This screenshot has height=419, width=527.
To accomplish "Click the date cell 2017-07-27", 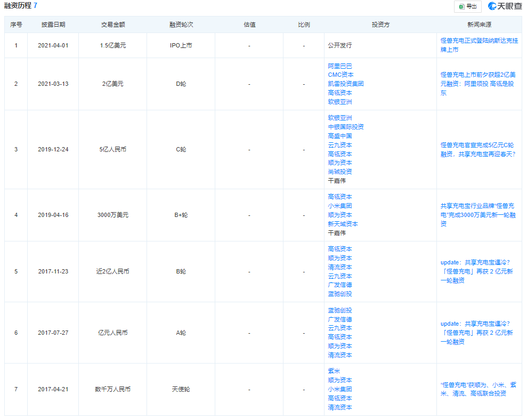I will point(53,333).
